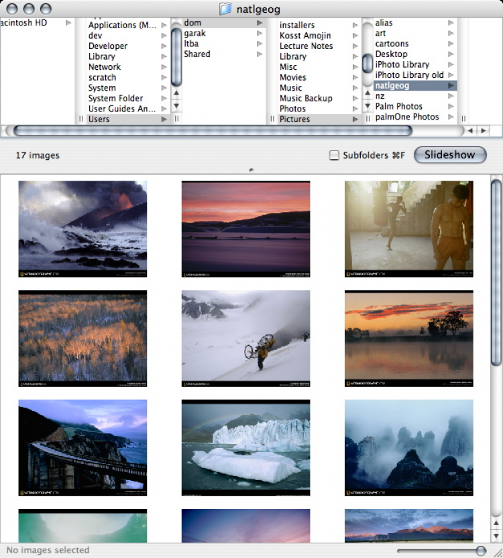Click pictures column scroll down arrow
503x558 pixels.
pos(368,105)
